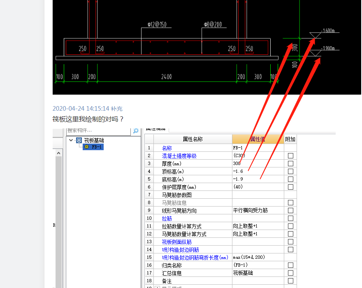The image size is (362, 288).
Task: Click the 2020-04-24 14:15:14 补充 timestamp
Action: (x=88, y=109)
